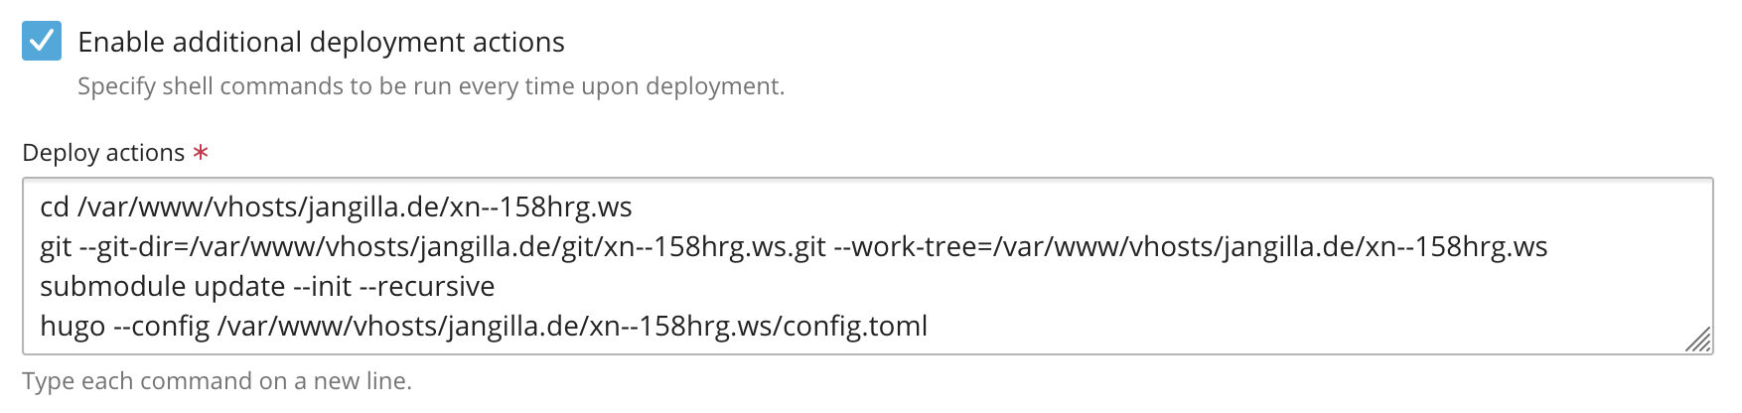The image size is (1742, 413).
Task: Click the resize grip of Deploy actions textarea
Action: tap(1697, 339)
